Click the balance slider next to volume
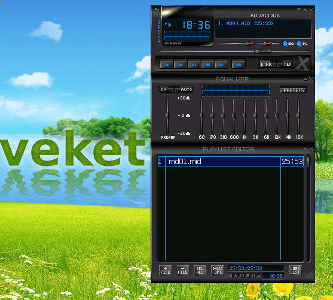The image size is (333, 300). (x=268, y=44)
